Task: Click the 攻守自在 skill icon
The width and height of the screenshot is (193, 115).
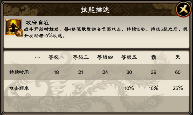Action: (x=14, y=27)
